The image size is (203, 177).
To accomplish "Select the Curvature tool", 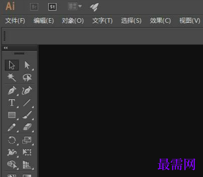I will (x=27, y=90).
